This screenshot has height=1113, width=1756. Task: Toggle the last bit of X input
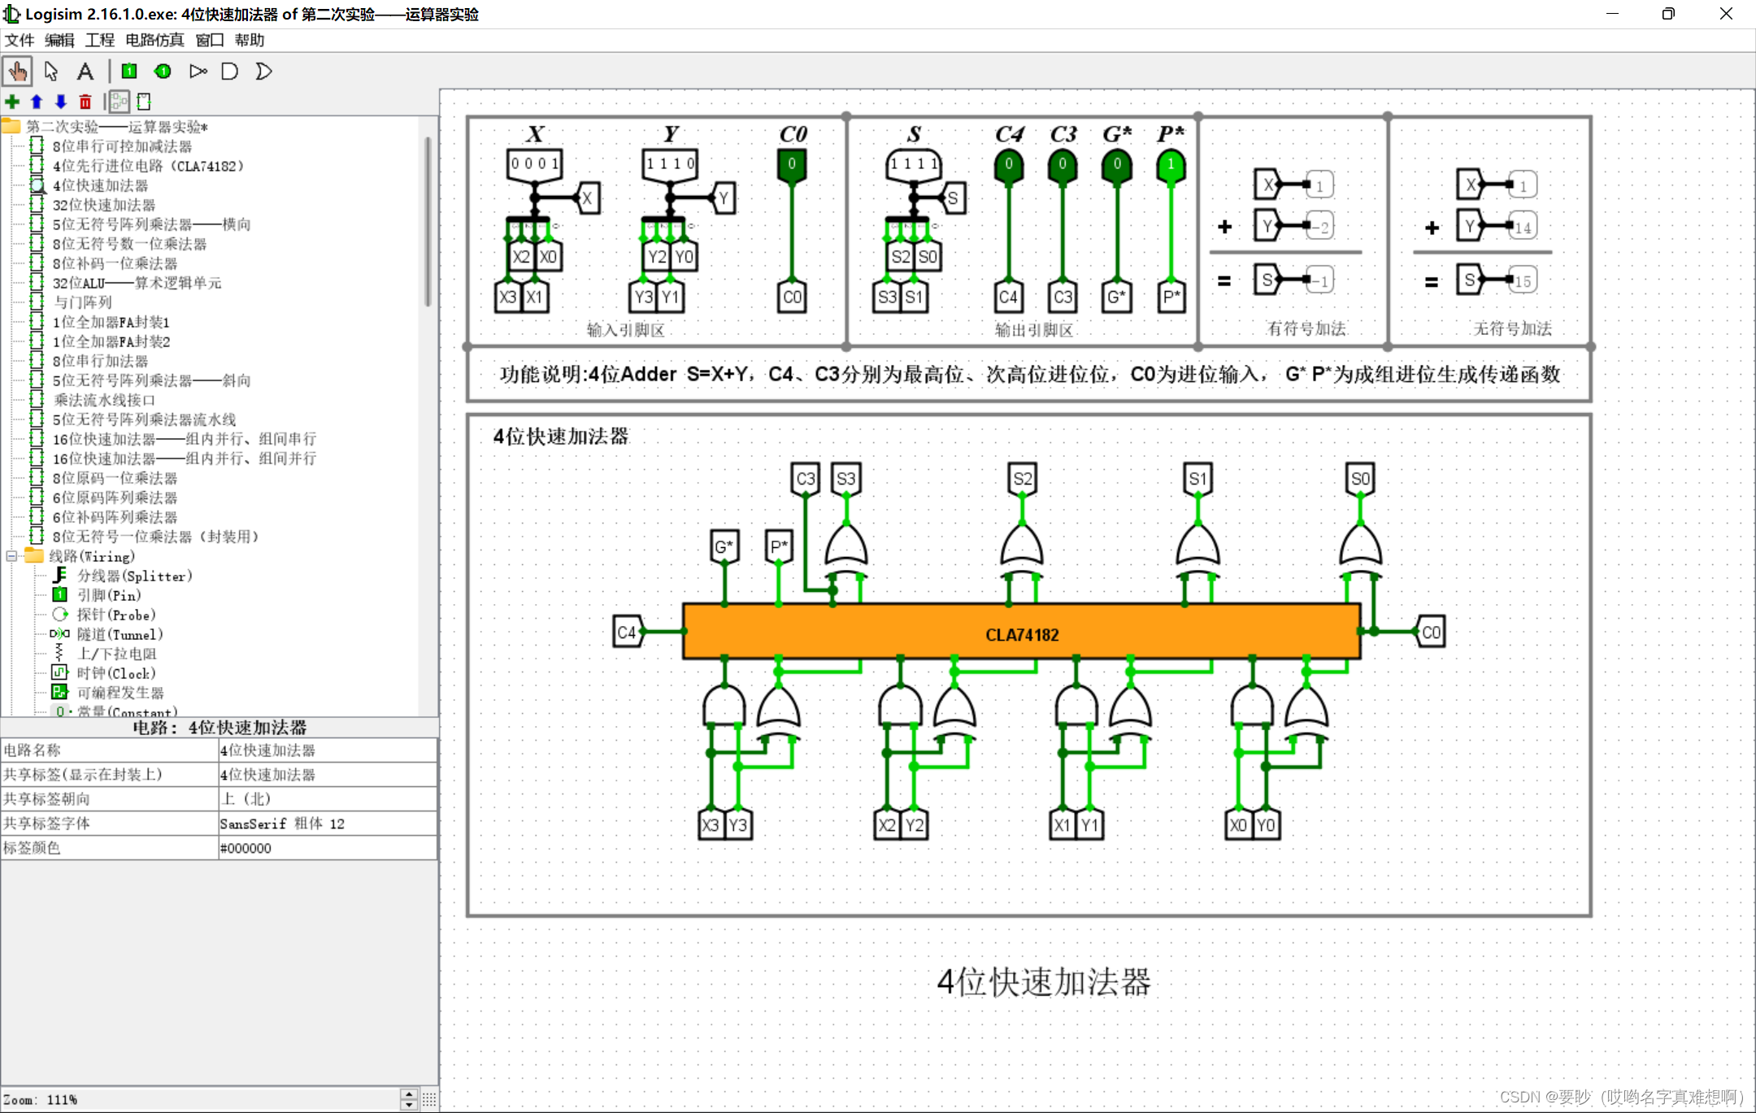coord(555,163)
